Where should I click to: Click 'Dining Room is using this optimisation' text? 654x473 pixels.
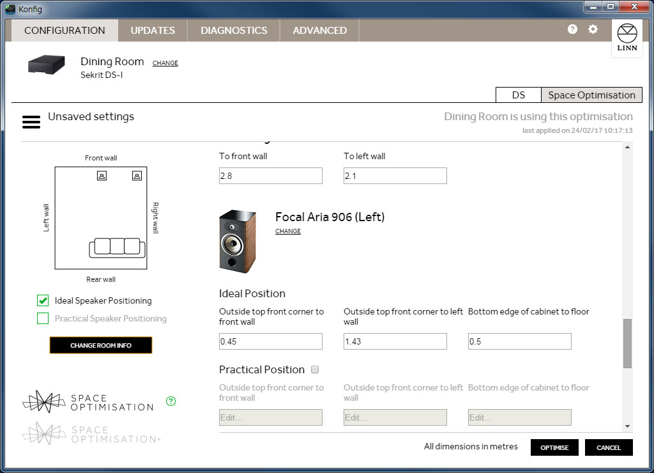[x=538, y=116]
